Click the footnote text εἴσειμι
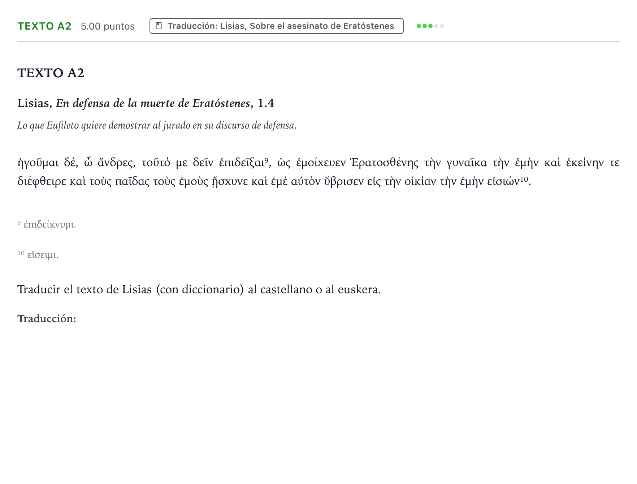Viewport: 637px width, 484px height. coord(43,255)
